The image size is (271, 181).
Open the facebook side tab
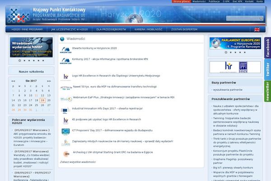[x=267, y=48]
